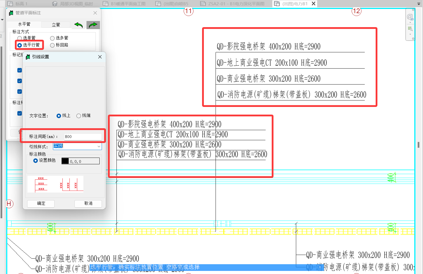This screenshot has height=274, width=423.
Task: Click QD-商业强电桥架 H底=2900 text bottom left
Action: 87,258
